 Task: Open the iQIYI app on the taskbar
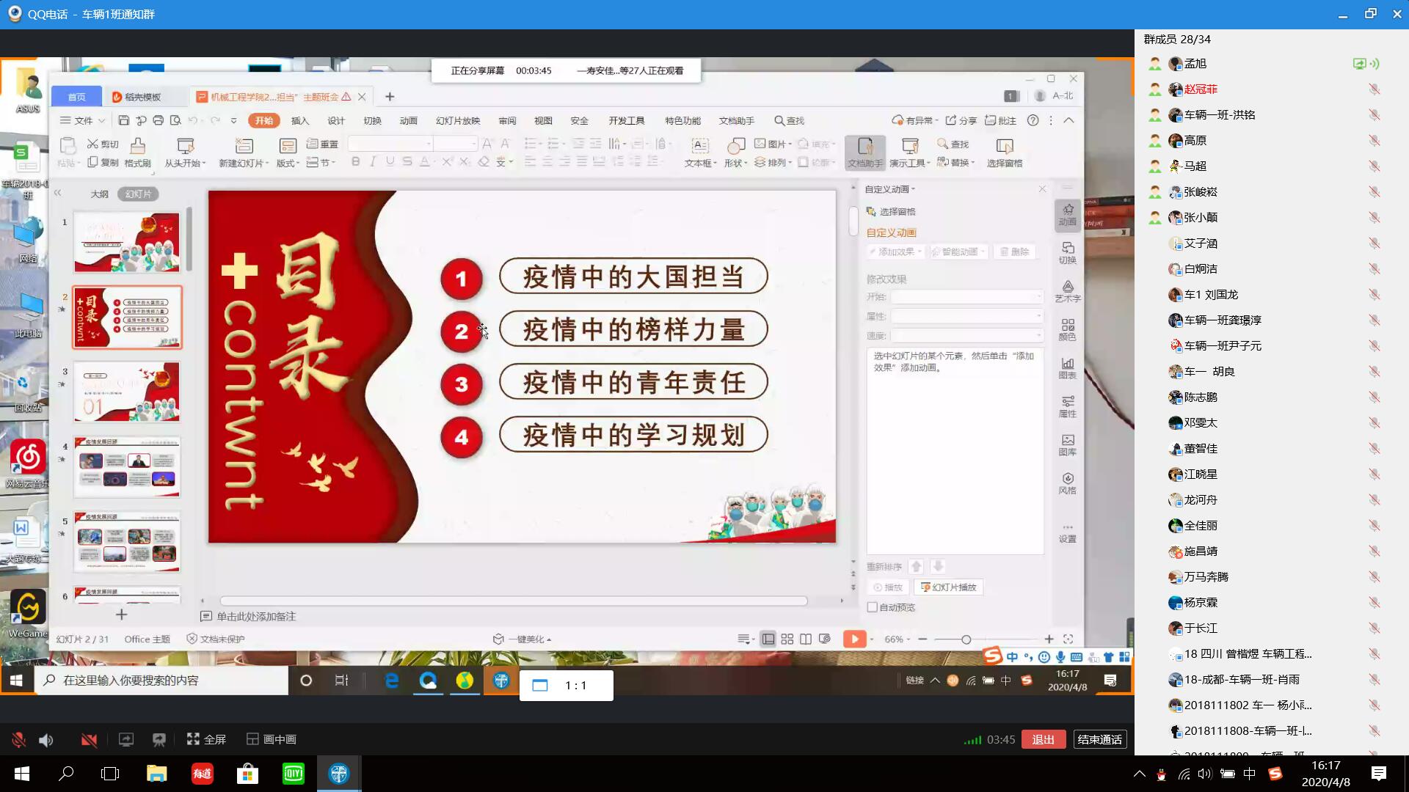click(x=294, y=774)
